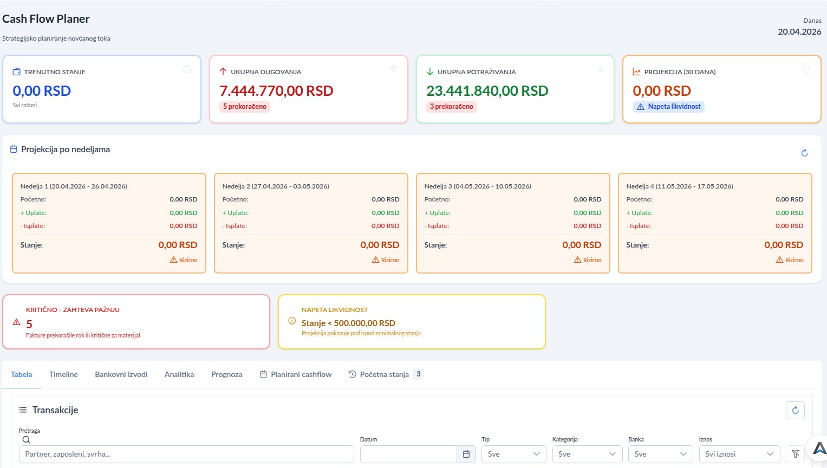
Task: Open the date picker calendar icon
Action: (466, 454)
